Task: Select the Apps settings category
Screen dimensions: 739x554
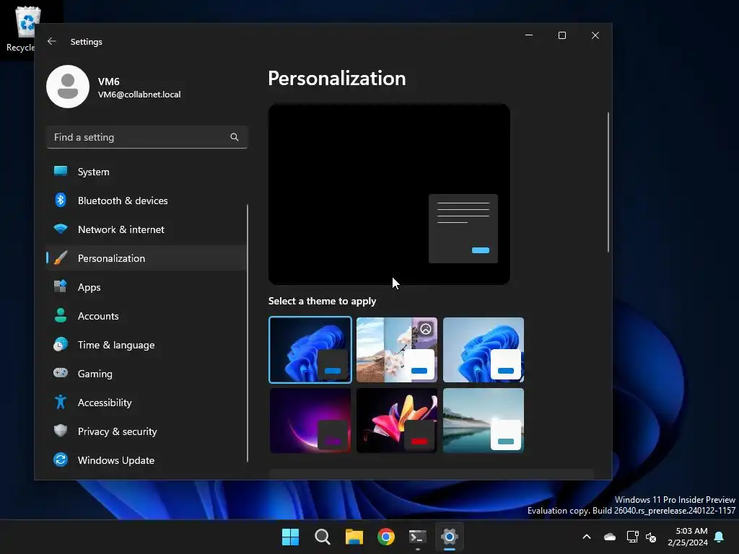Action: click(x=147, y=286)
